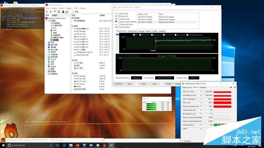This screenshot has height=148, width=264.
Task: Select the 17:09:29 Stability Test Stopped log row
Action: click(x=167, y=19)
